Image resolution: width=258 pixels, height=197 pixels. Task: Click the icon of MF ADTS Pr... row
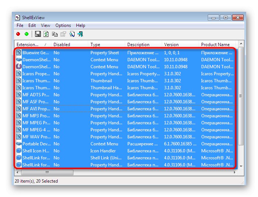point(19,95)
